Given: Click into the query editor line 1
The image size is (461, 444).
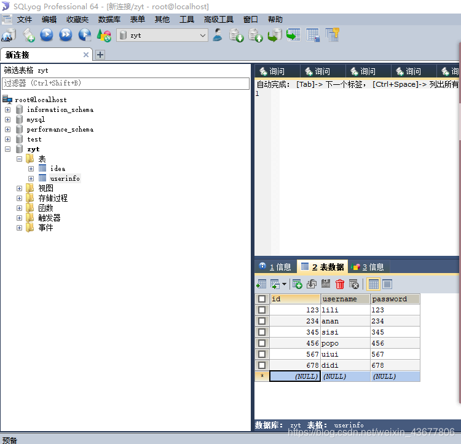Looking at the screenshot, I should tap(368, 94).
